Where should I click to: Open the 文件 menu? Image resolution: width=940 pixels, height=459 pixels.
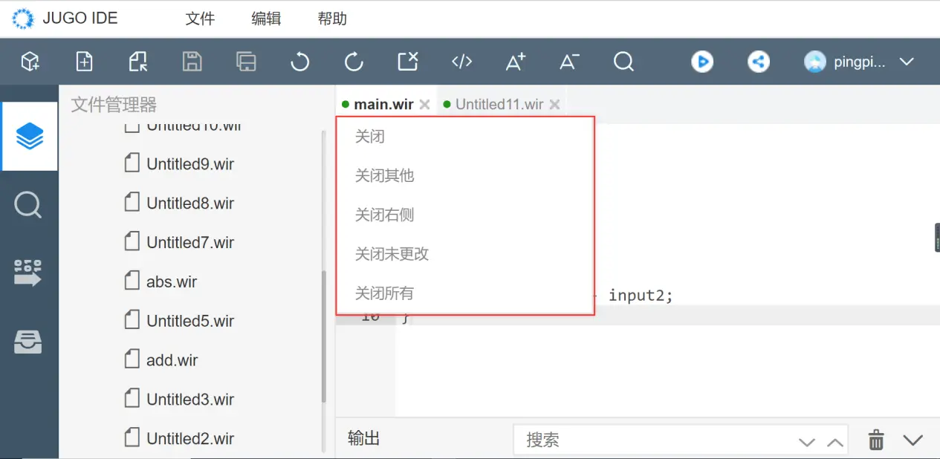coord(200,19)
